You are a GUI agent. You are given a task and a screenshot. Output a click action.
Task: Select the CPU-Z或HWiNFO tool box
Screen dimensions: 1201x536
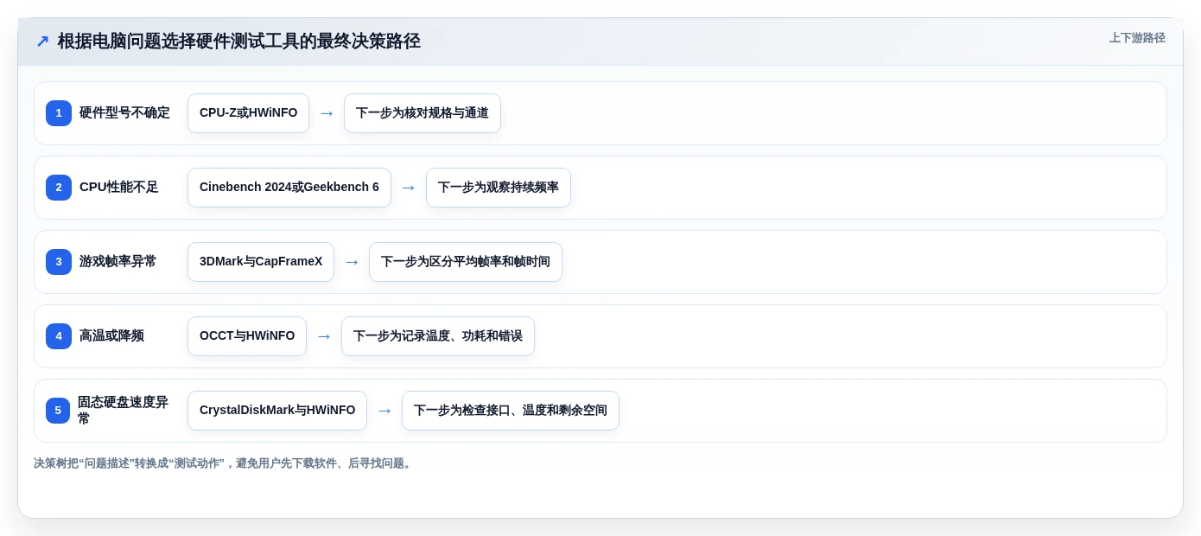[248, 113]
